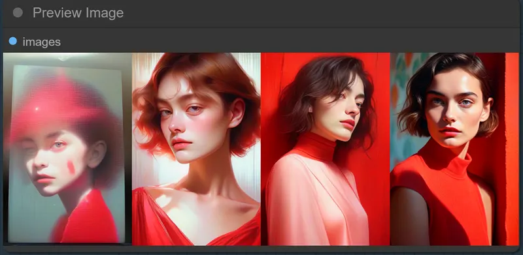Open the red-haired girl in V-neck dress thumbnail
This screenshot has height=255, width=523.
pyautogui.click(x=196, y=149)
